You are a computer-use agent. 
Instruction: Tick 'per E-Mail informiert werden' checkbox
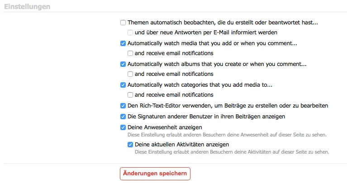[130, 33]
